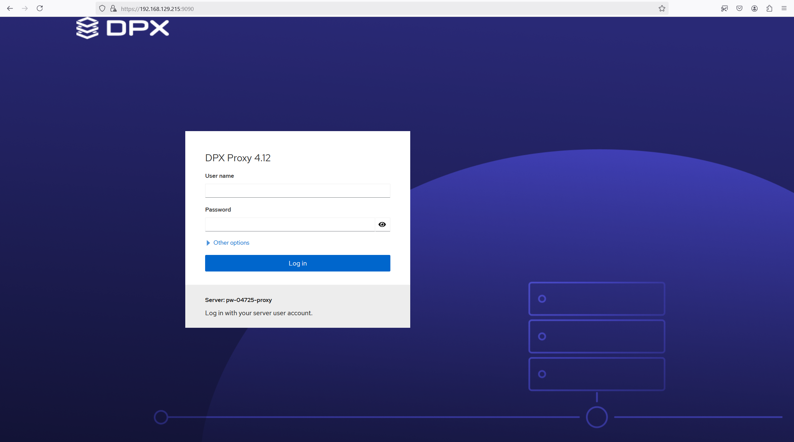
Task: Open the extensions puzzle icon
Action: [769, 9]
